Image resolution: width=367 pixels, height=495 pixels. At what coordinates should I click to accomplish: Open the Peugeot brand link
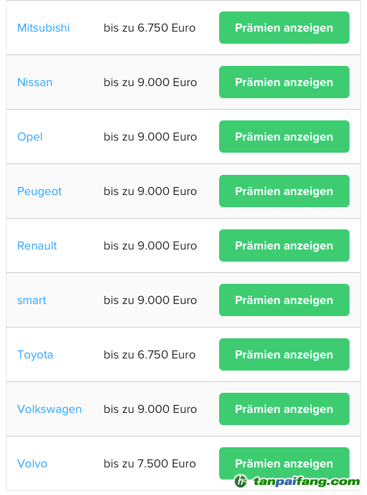click(x=40, y=191)
